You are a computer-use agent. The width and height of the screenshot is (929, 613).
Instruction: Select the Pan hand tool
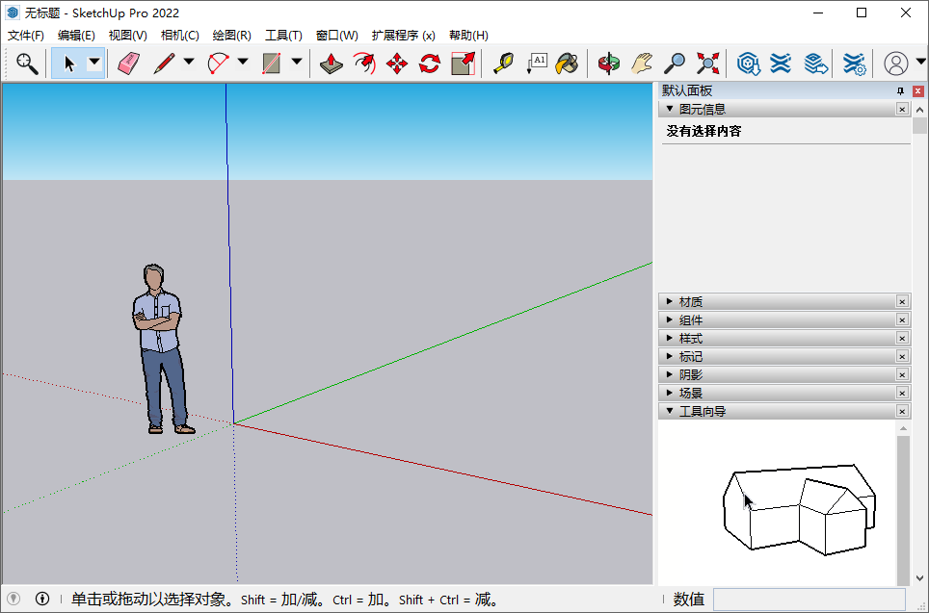(x=639, y=64)
